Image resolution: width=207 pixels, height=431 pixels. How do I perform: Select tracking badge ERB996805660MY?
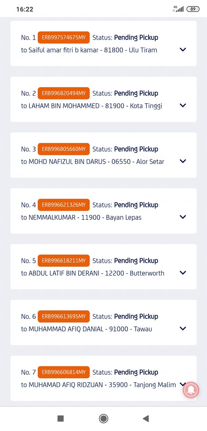click(x=64, y=149)
